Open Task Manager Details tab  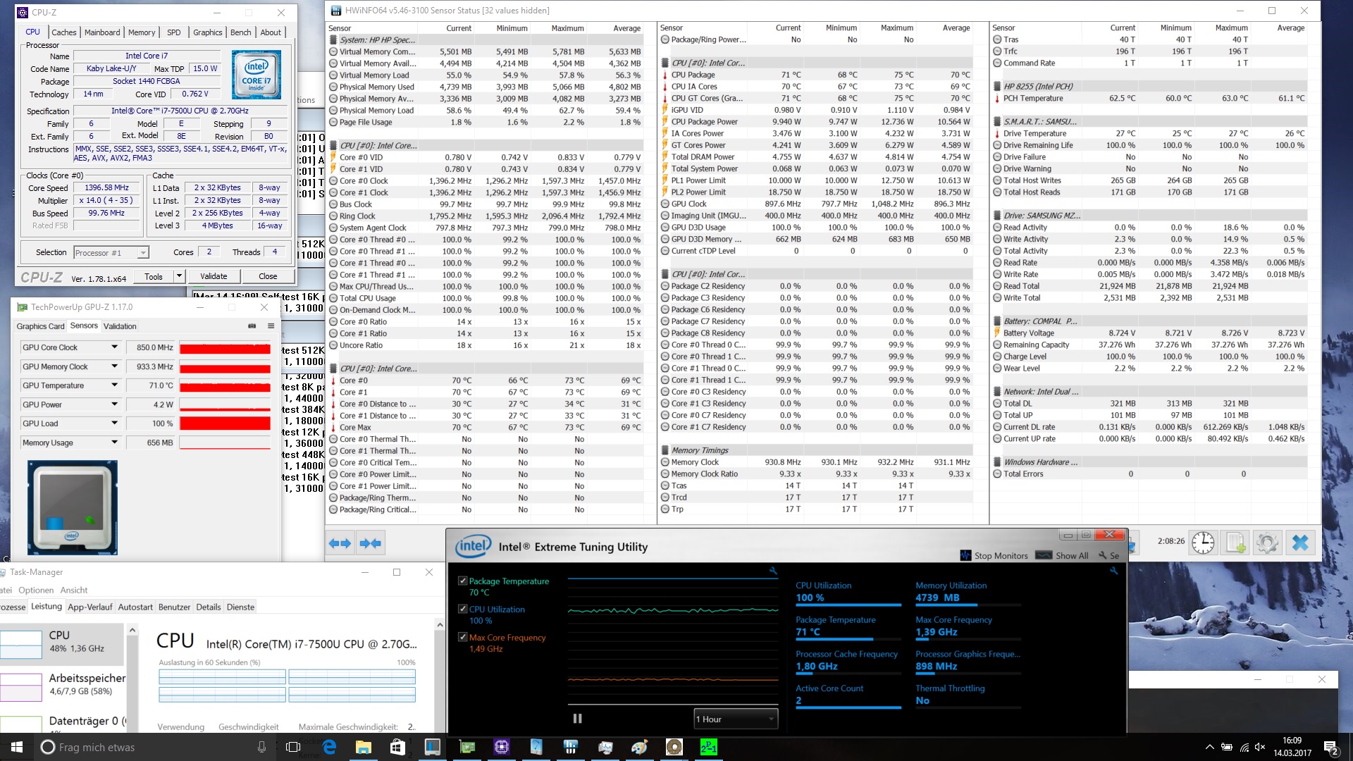[x=208, y=607]
